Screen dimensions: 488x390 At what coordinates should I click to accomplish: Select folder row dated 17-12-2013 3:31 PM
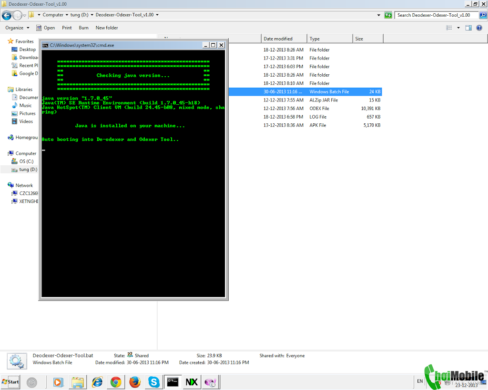click(x=305, y=58)
